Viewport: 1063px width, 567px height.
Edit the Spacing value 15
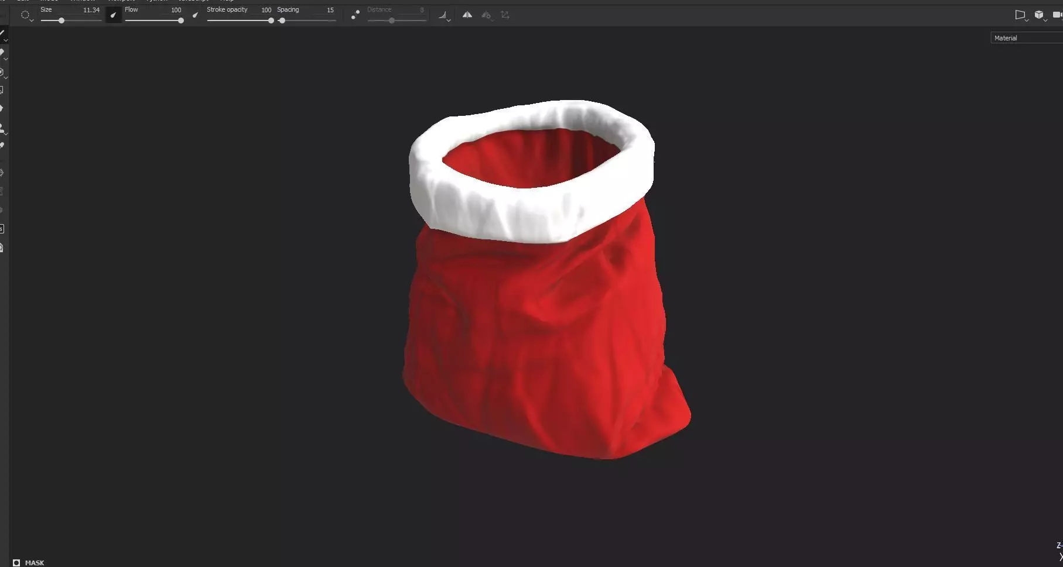[x=330, y=10]
